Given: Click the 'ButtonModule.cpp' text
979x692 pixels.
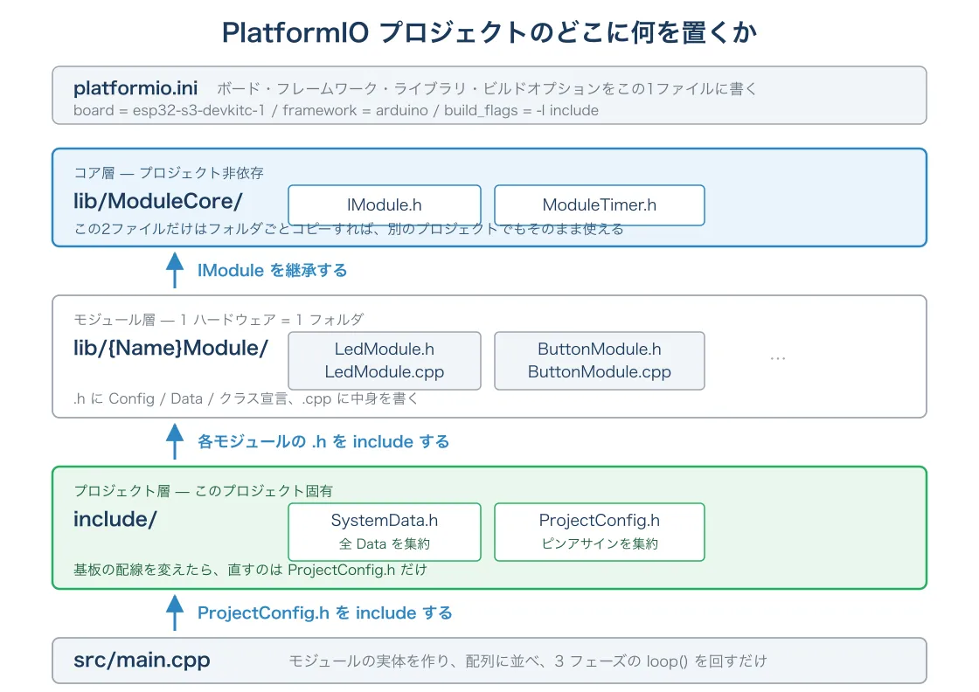Looking at the screenshot, I should point(600,372).
